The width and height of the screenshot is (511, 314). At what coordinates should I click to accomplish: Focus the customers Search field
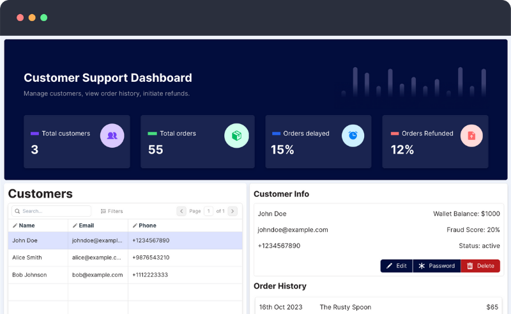[52, 211]
